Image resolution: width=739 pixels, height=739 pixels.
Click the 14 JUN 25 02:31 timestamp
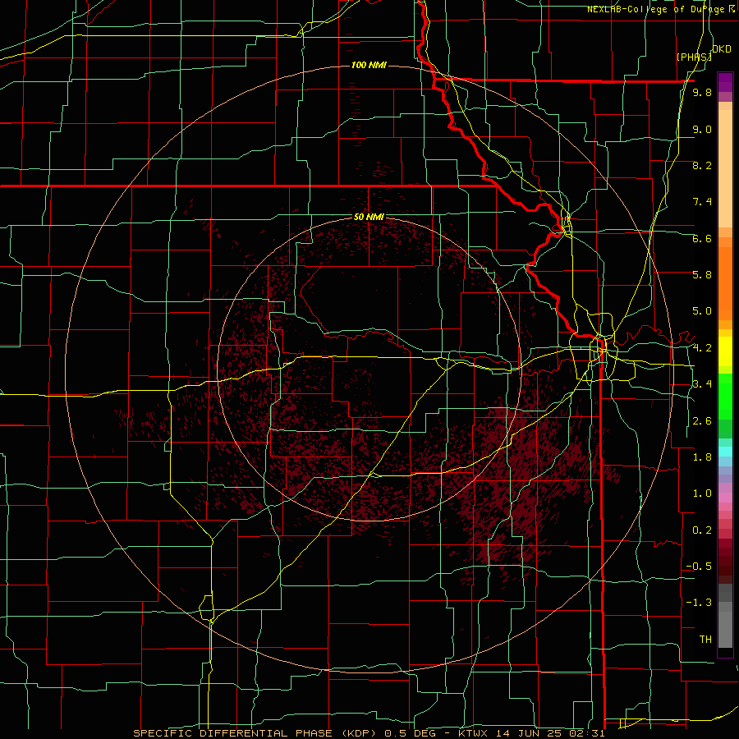(x=550, y=733)
